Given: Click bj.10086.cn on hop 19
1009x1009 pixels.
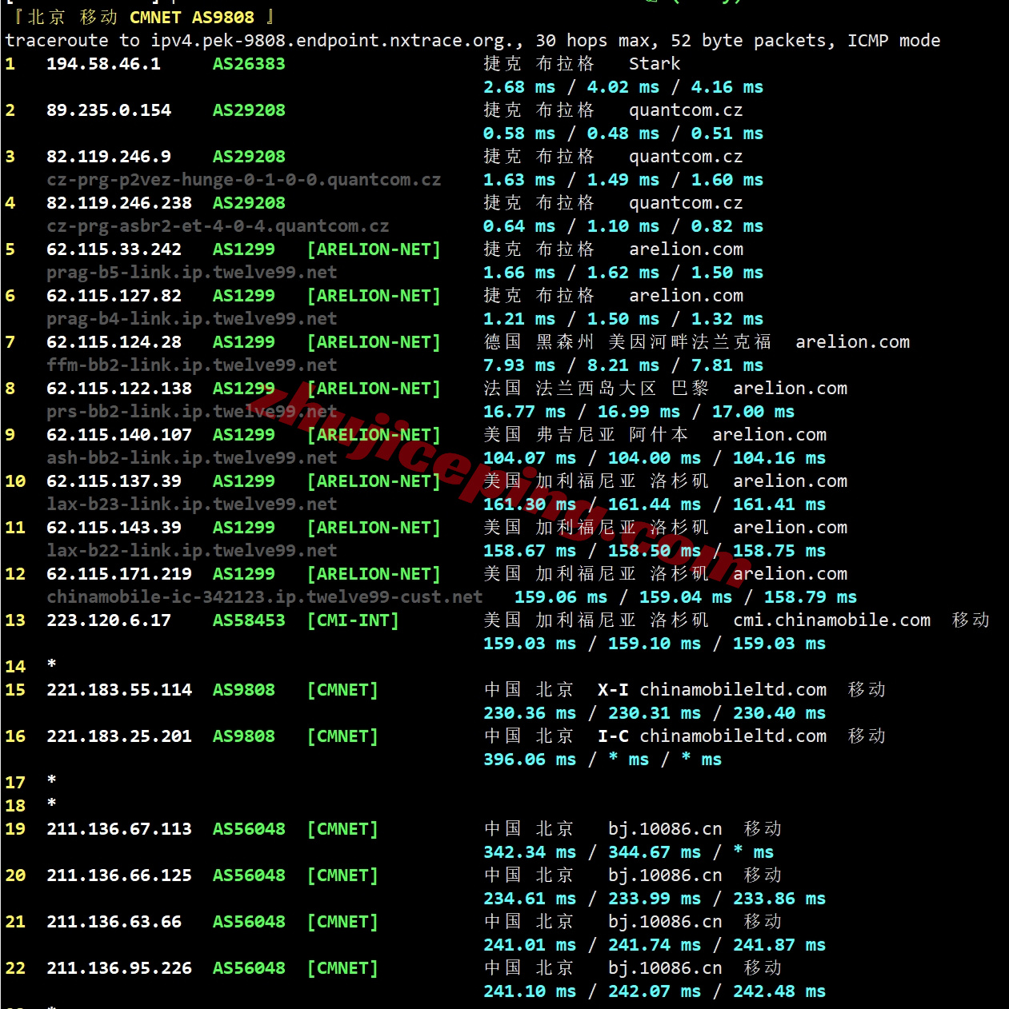Looking at the screenshot, I should coord(665,829).
